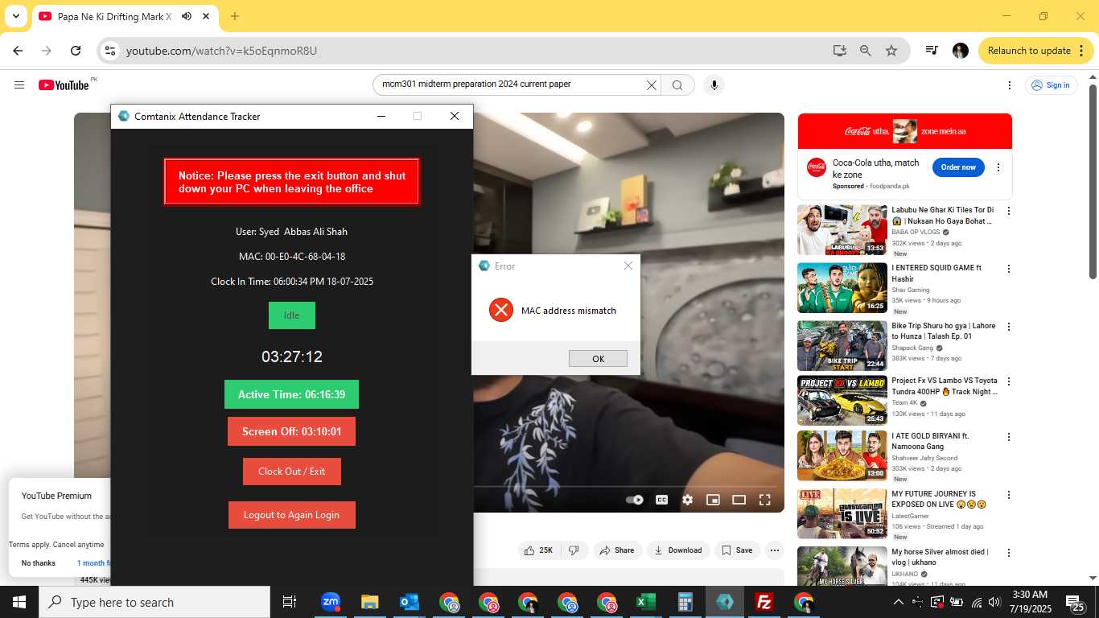Click the Clock Out / Exit button
1099x618 pixels.
click(x=292, y=472)
